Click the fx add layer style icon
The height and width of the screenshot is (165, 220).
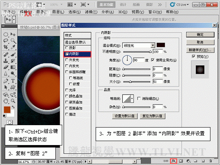pos(173,161)
